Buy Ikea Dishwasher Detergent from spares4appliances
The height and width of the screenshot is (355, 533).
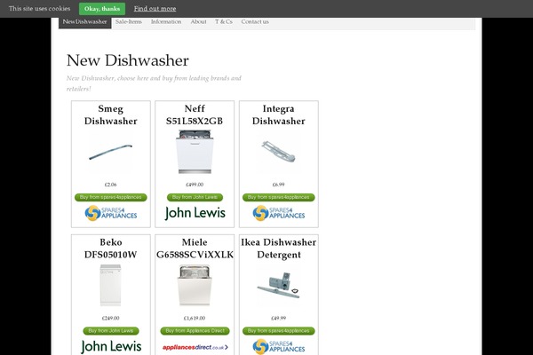click(279, 331)
